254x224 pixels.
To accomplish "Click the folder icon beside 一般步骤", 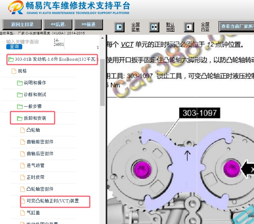I will coord(20,107).
